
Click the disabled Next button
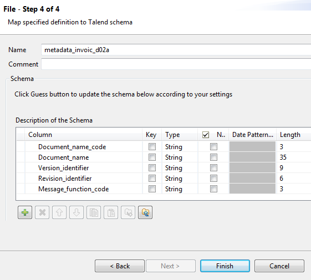pyautogui.click(x=171, y=266)
